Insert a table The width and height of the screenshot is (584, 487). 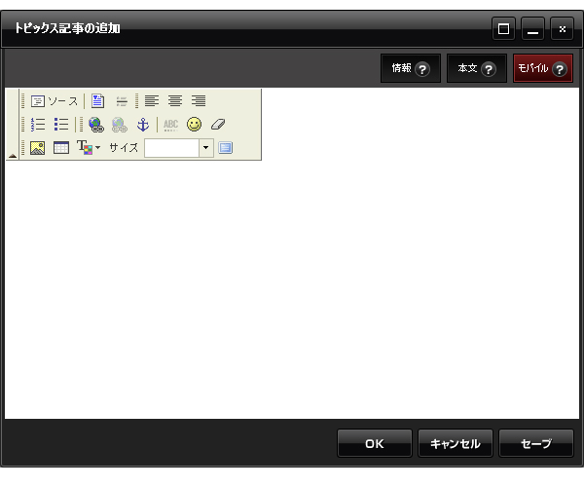(x=61, y=148)
